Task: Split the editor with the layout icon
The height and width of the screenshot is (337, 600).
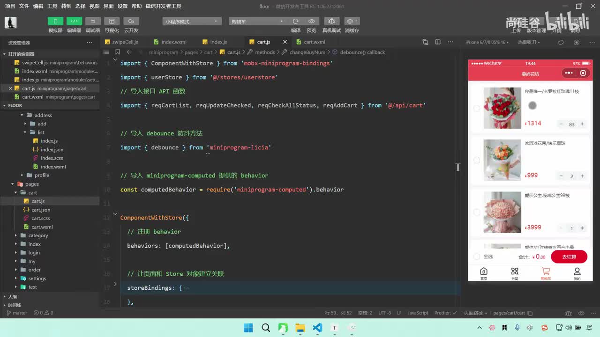Action: tap(438, 42)
